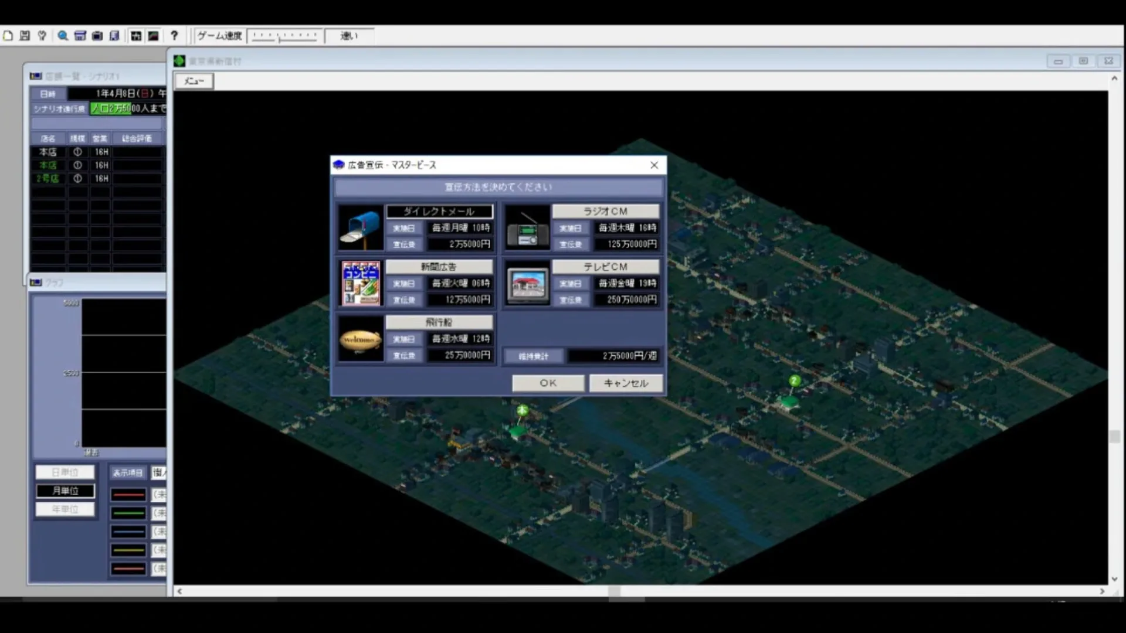Screen dimensions: 1126x633
Task: Click the ゲーム速度 game speed slider
Action: click(x=284, y=36)
